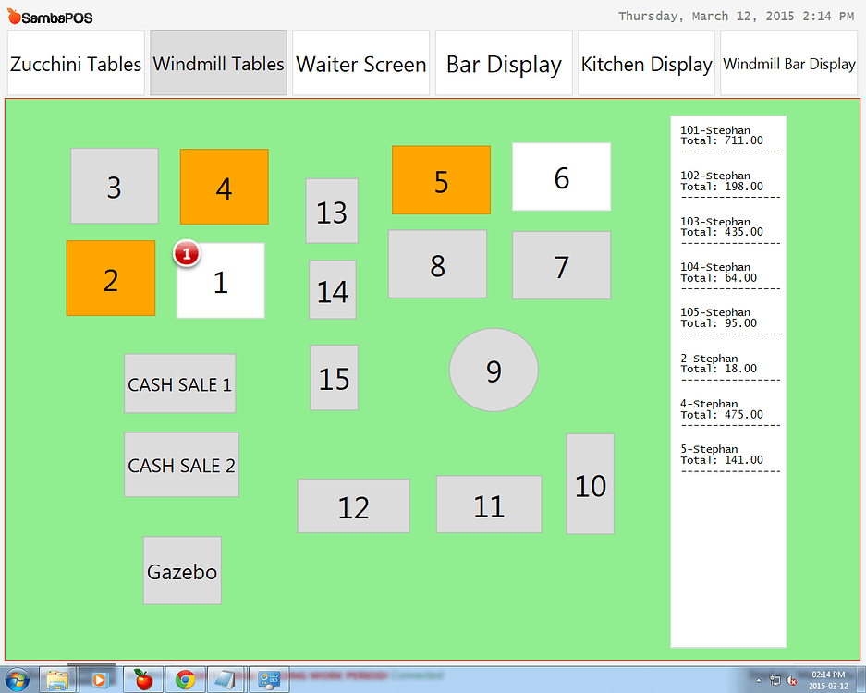Click the red notification badge on table 1
Viewport: 866px width, 693px height.
click(x=187, y=252)
